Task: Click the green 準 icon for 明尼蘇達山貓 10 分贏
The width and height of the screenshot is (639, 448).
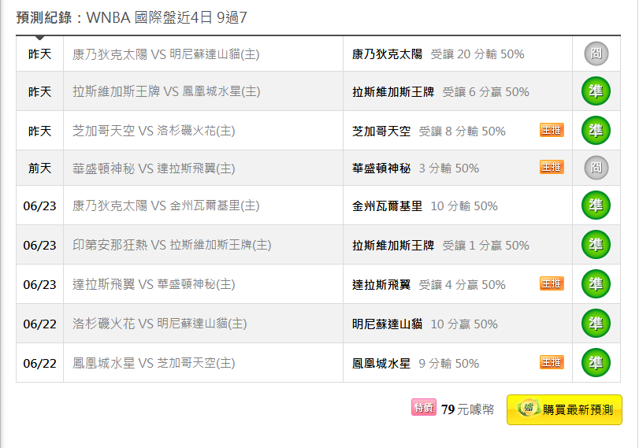Action: click(596, 324)
